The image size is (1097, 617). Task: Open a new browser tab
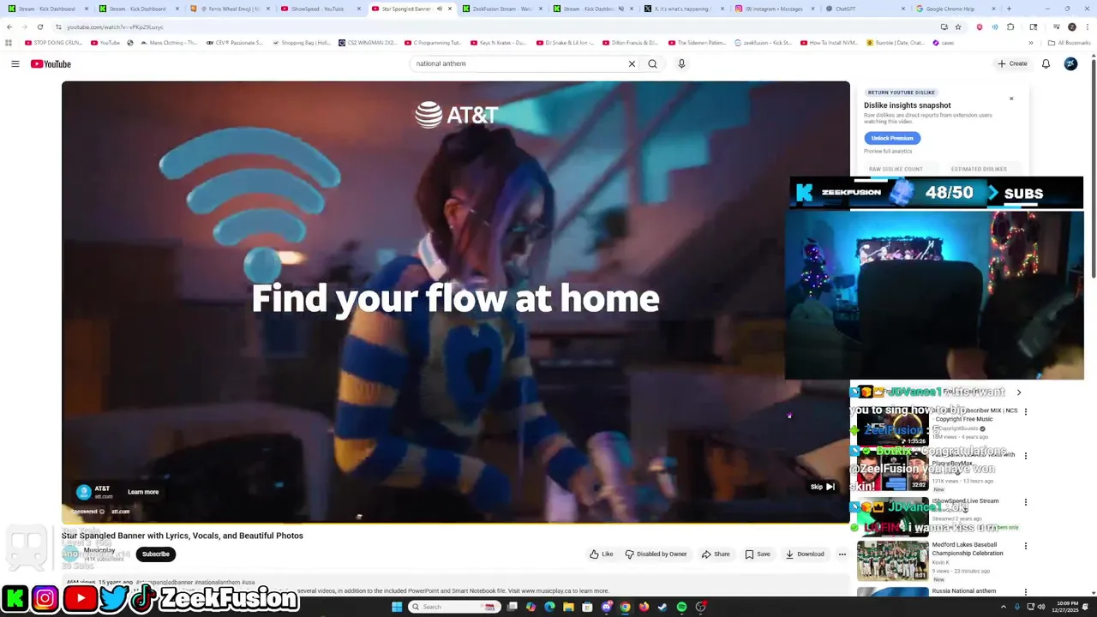pyautogui.click(x=1009, y=9)
